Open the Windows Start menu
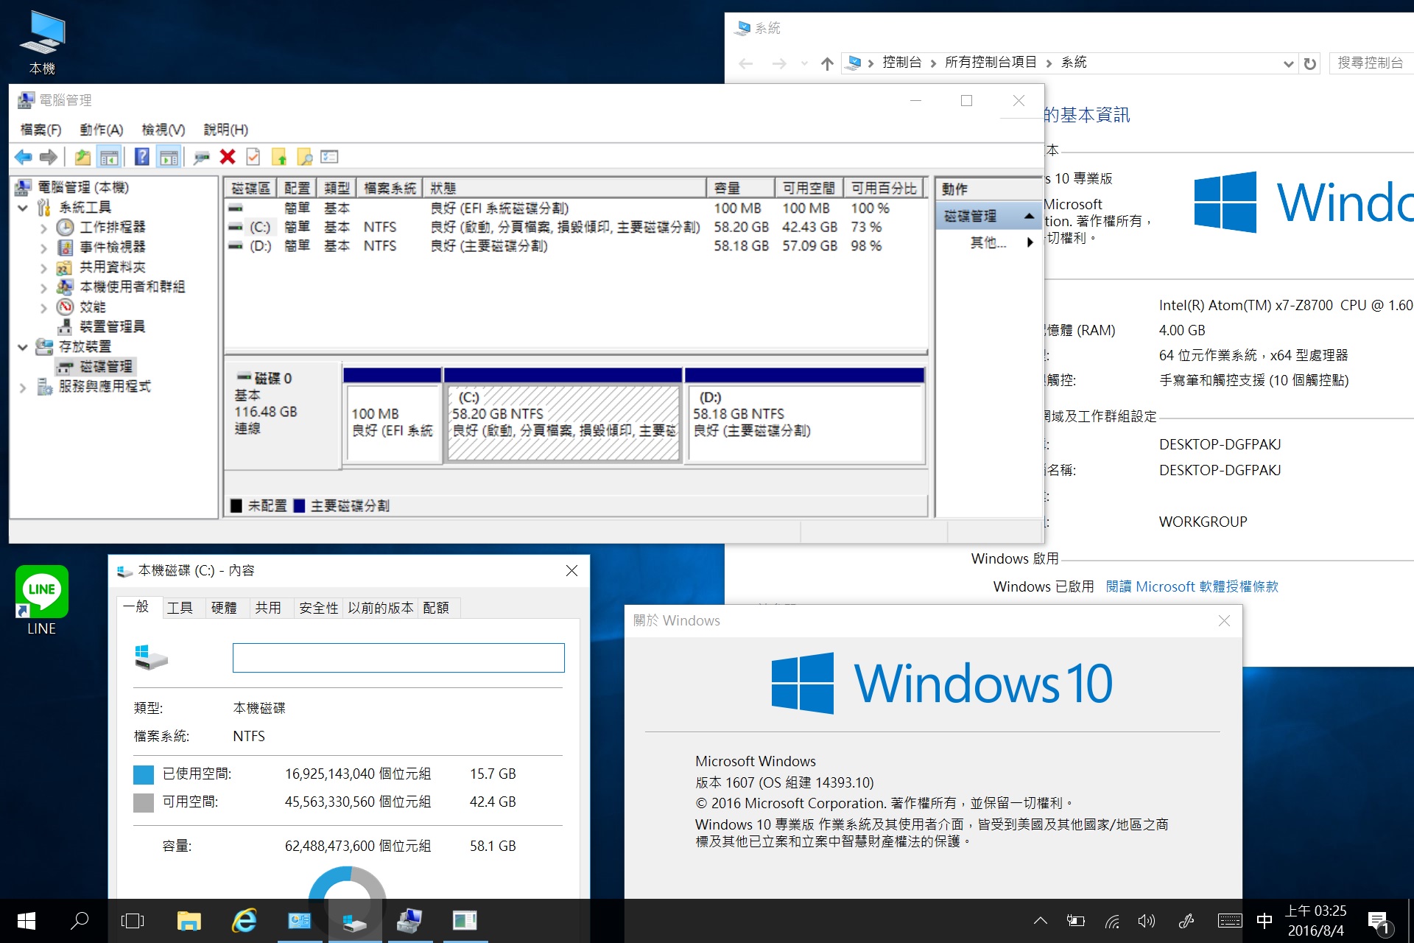Image resolution: width=1414 pixels, height=943 pixels. click(27, 921)
